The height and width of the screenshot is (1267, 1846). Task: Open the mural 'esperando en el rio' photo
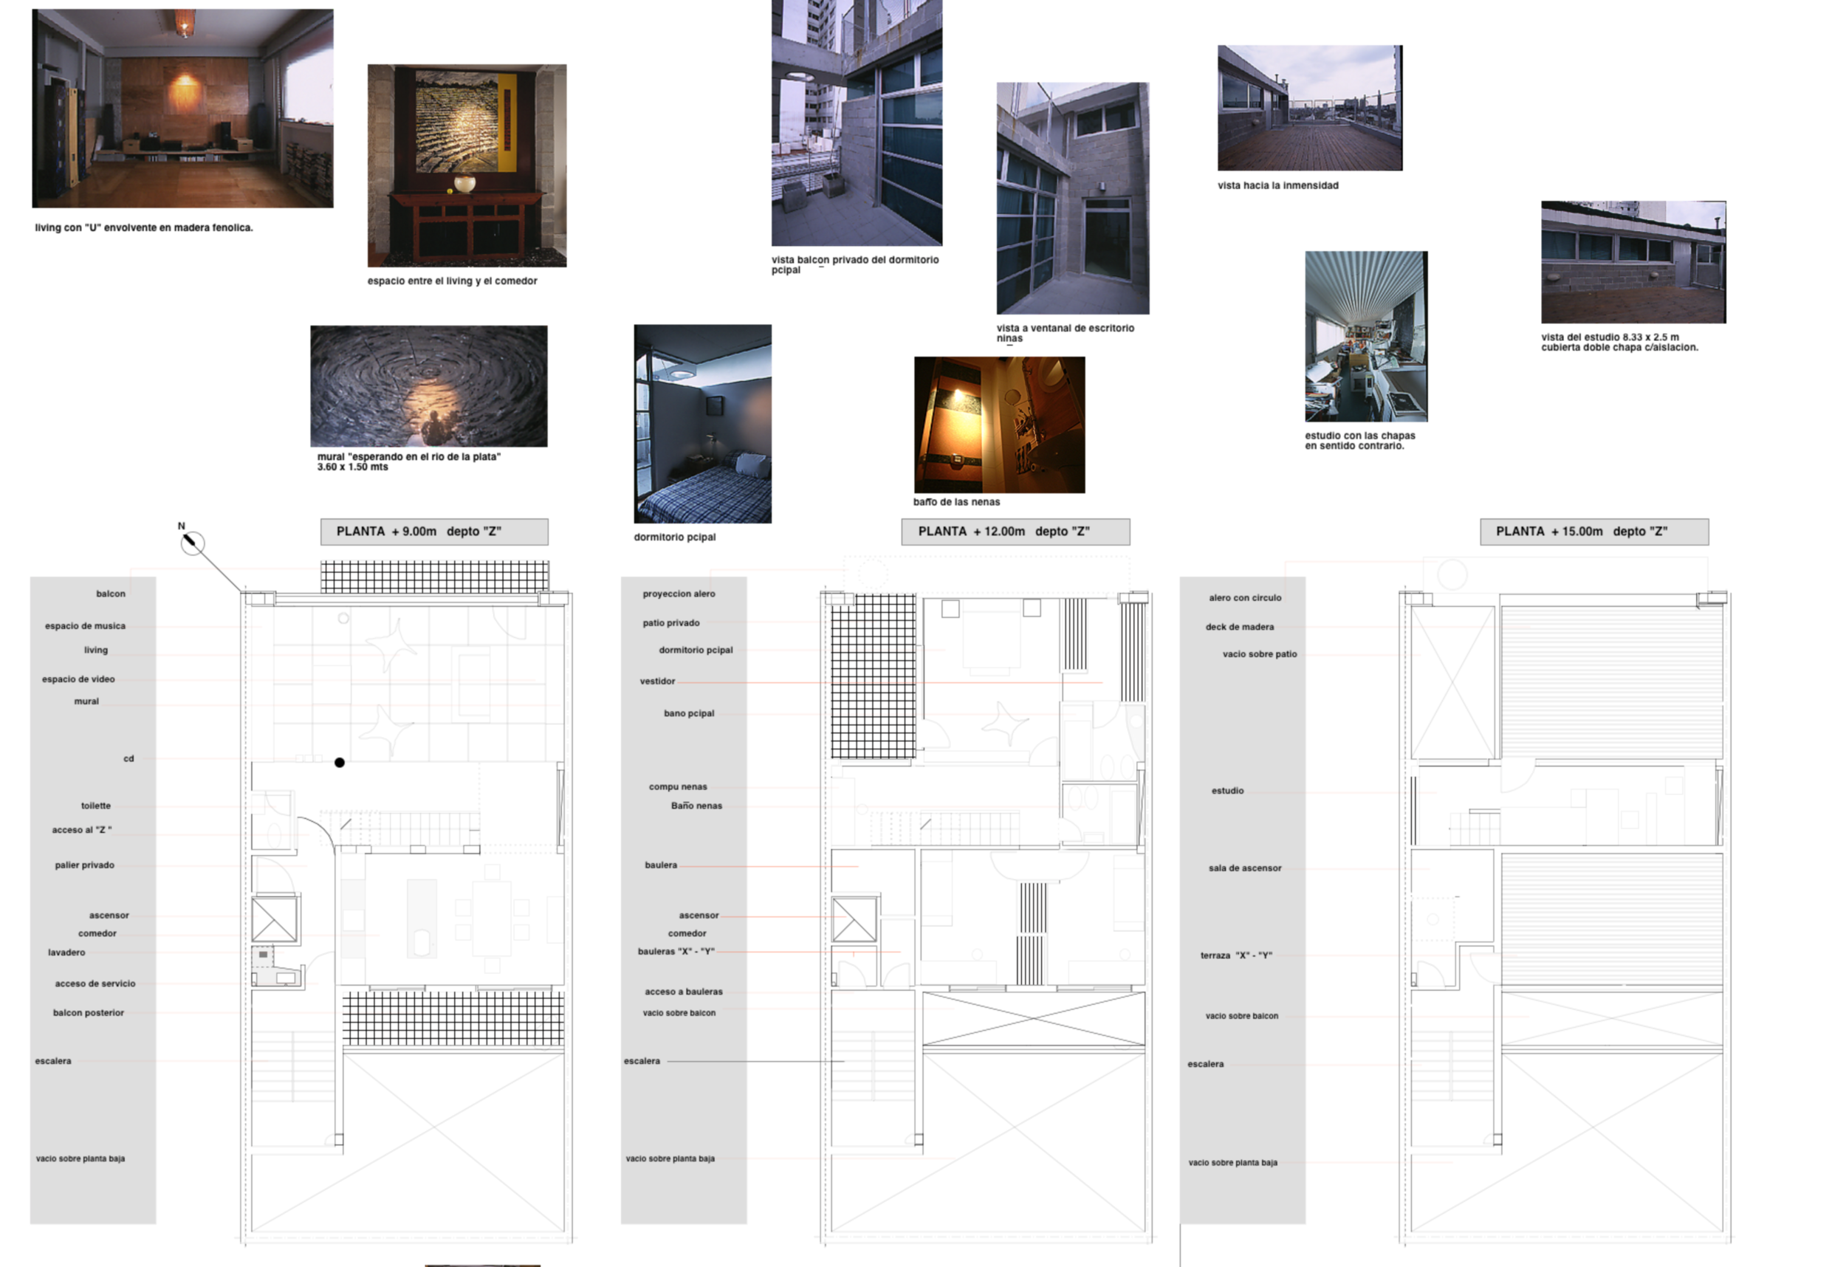point(429,386)
